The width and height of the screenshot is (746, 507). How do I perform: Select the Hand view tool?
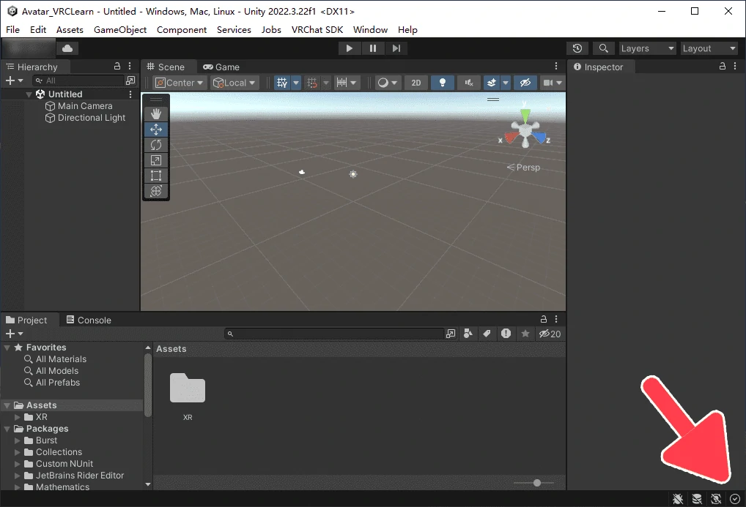coord(156,114)
